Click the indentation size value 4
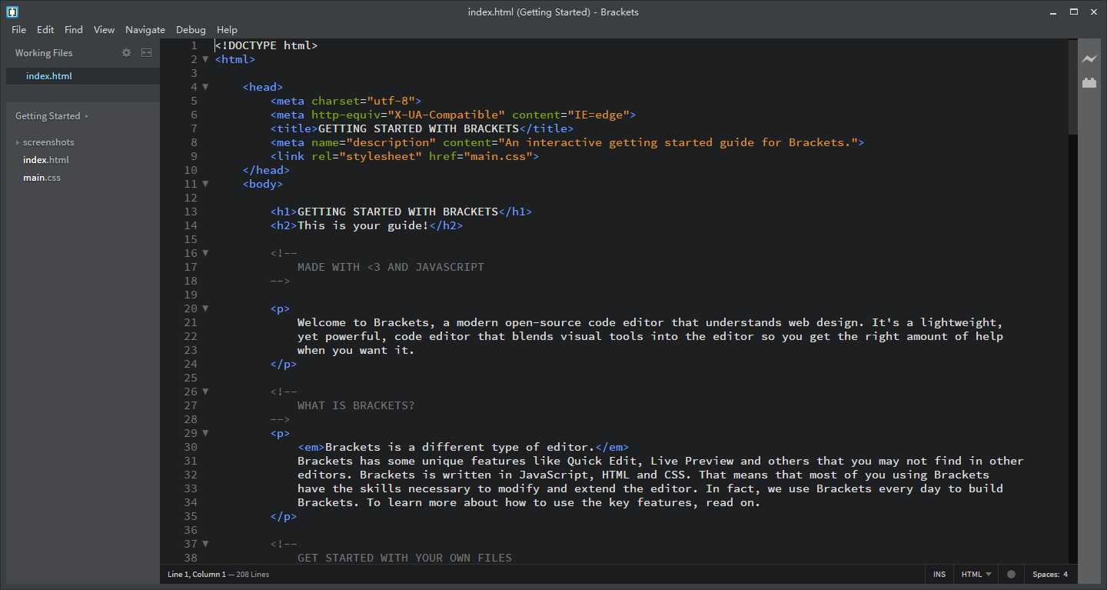 click(x=1065, y=575)
